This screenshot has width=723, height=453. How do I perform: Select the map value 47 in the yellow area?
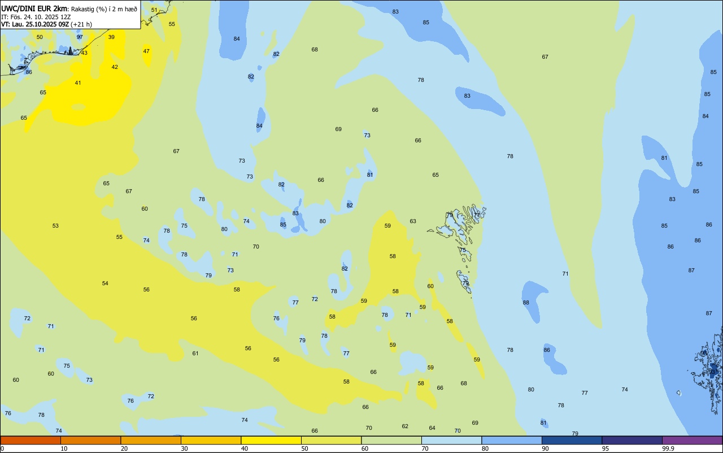click(146, 51)
